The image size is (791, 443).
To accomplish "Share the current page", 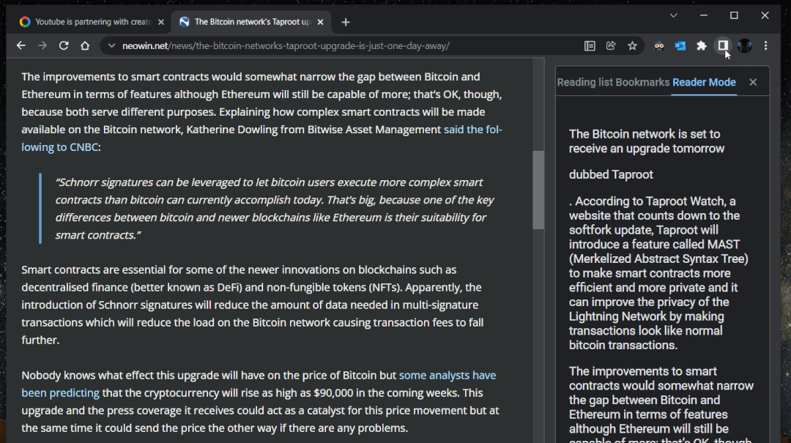I will [x=611, y=45].
